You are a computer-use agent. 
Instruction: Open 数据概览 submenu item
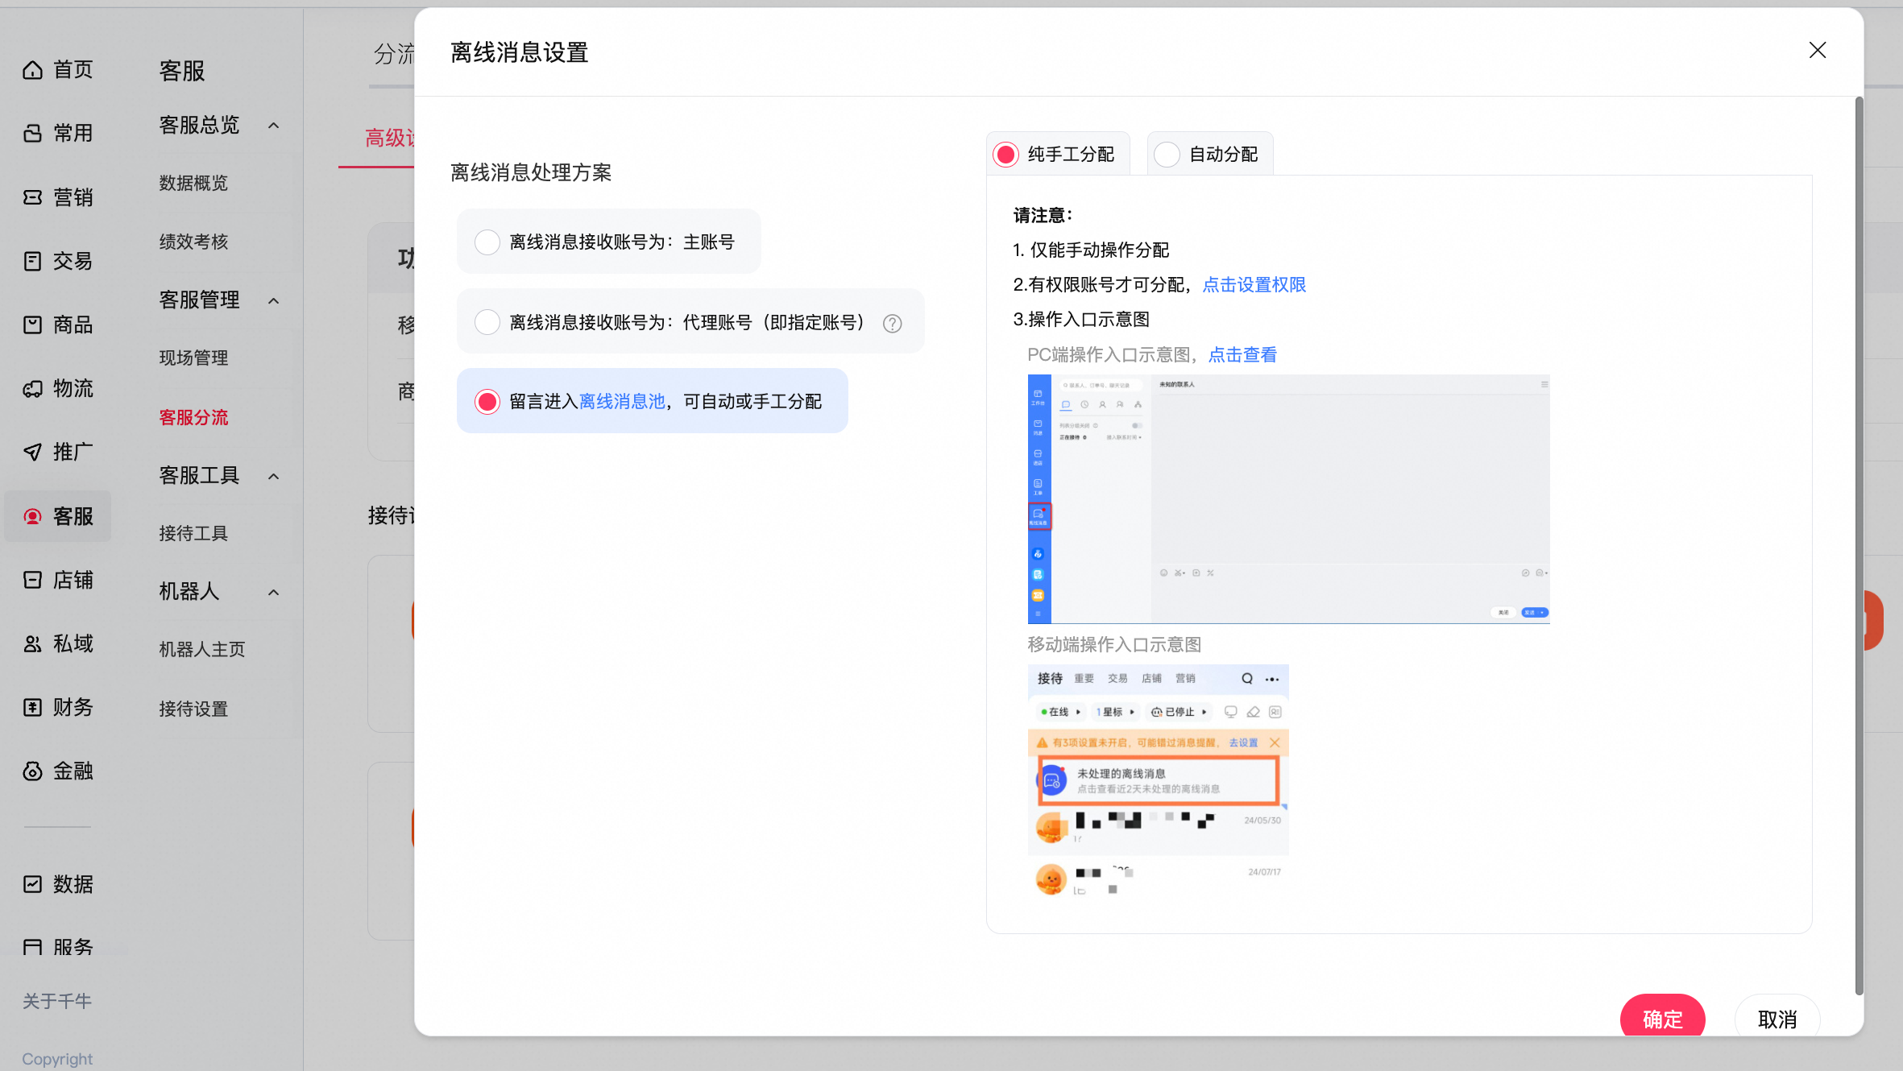(193, 184)
